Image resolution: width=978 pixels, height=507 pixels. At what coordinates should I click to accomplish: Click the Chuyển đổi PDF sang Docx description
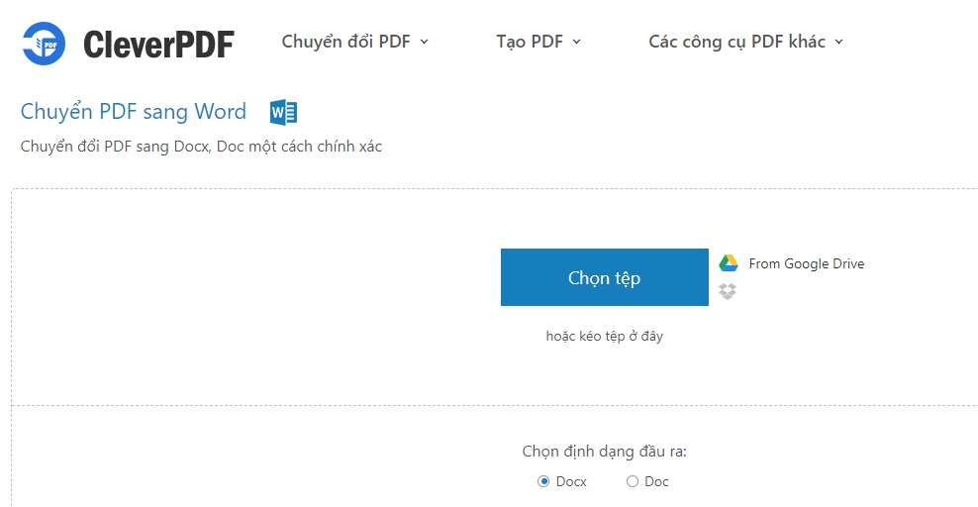pos(201,147)
